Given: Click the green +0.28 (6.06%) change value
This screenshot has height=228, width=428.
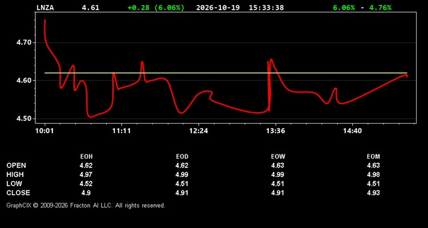Looking at the screenshot, I should 156,7.
